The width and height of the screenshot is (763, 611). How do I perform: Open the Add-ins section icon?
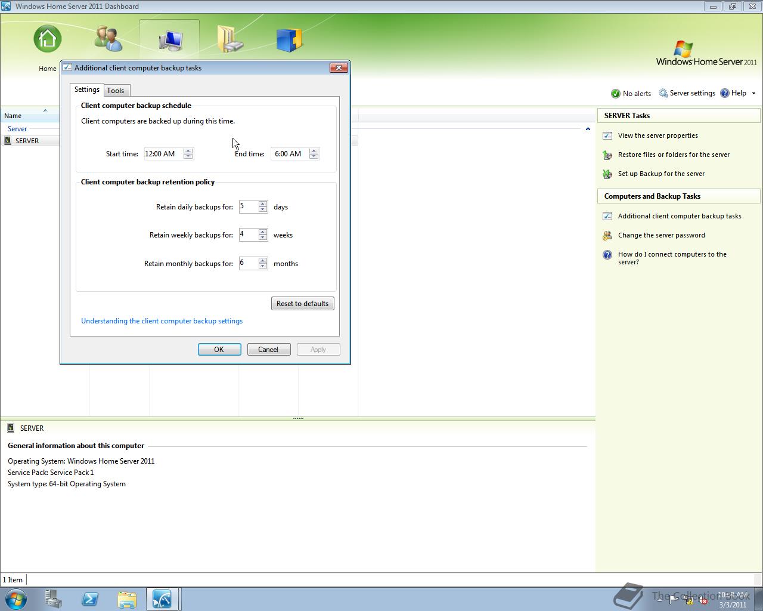point(290,39)
